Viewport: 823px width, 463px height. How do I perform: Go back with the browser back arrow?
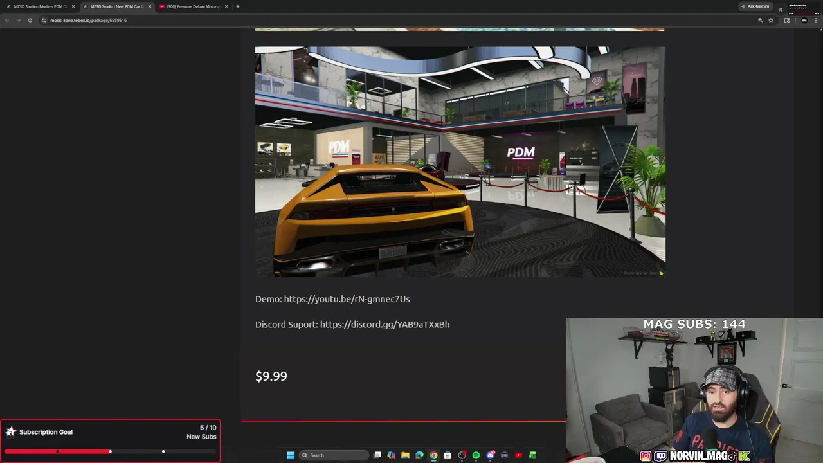click(7, 20)
